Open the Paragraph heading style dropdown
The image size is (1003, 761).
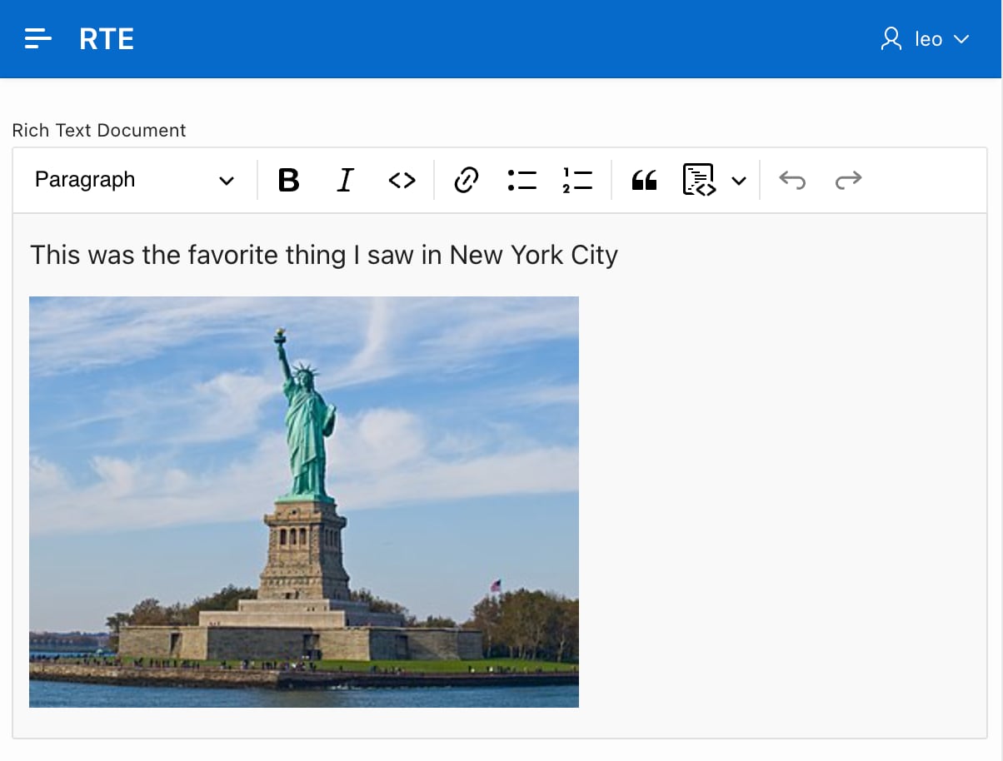click(133, 180)
